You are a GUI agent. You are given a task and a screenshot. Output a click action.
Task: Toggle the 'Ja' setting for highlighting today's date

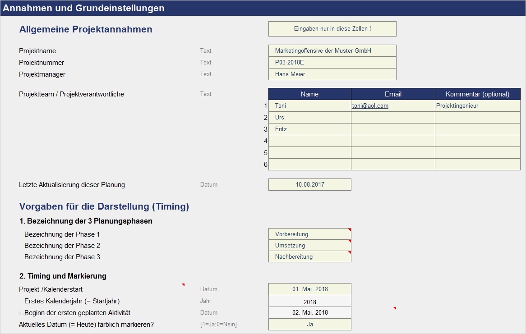[309, 324]
